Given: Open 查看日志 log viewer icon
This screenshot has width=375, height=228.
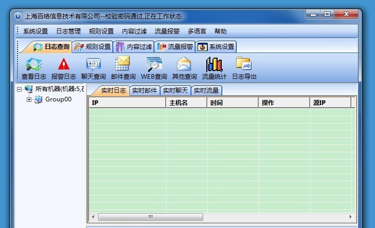Looking at the screenshot, I should point(34,65).
